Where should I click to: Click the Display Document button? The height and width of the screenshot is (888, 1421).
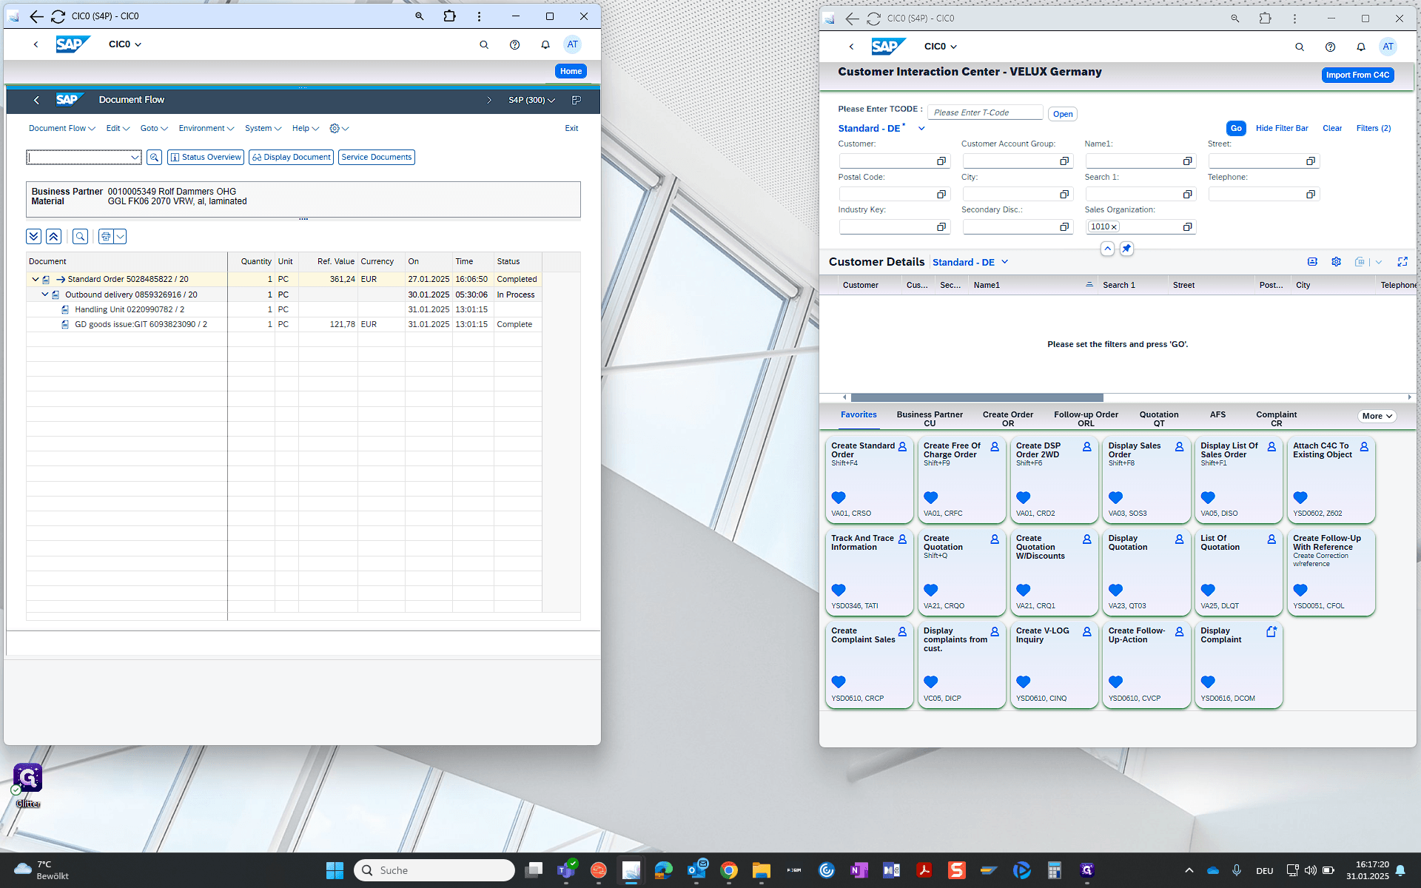291,158
